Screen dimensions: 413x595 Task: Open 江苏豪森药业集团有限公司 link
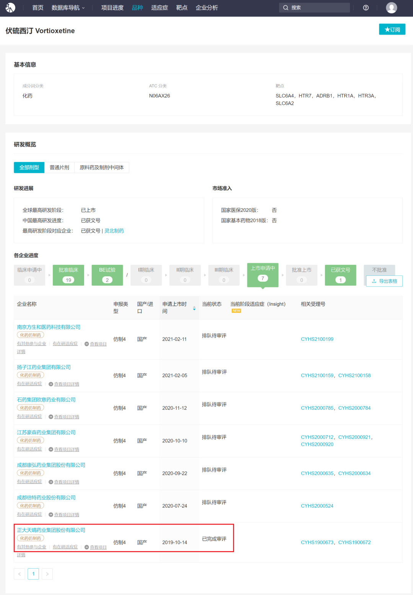(46, 432)
